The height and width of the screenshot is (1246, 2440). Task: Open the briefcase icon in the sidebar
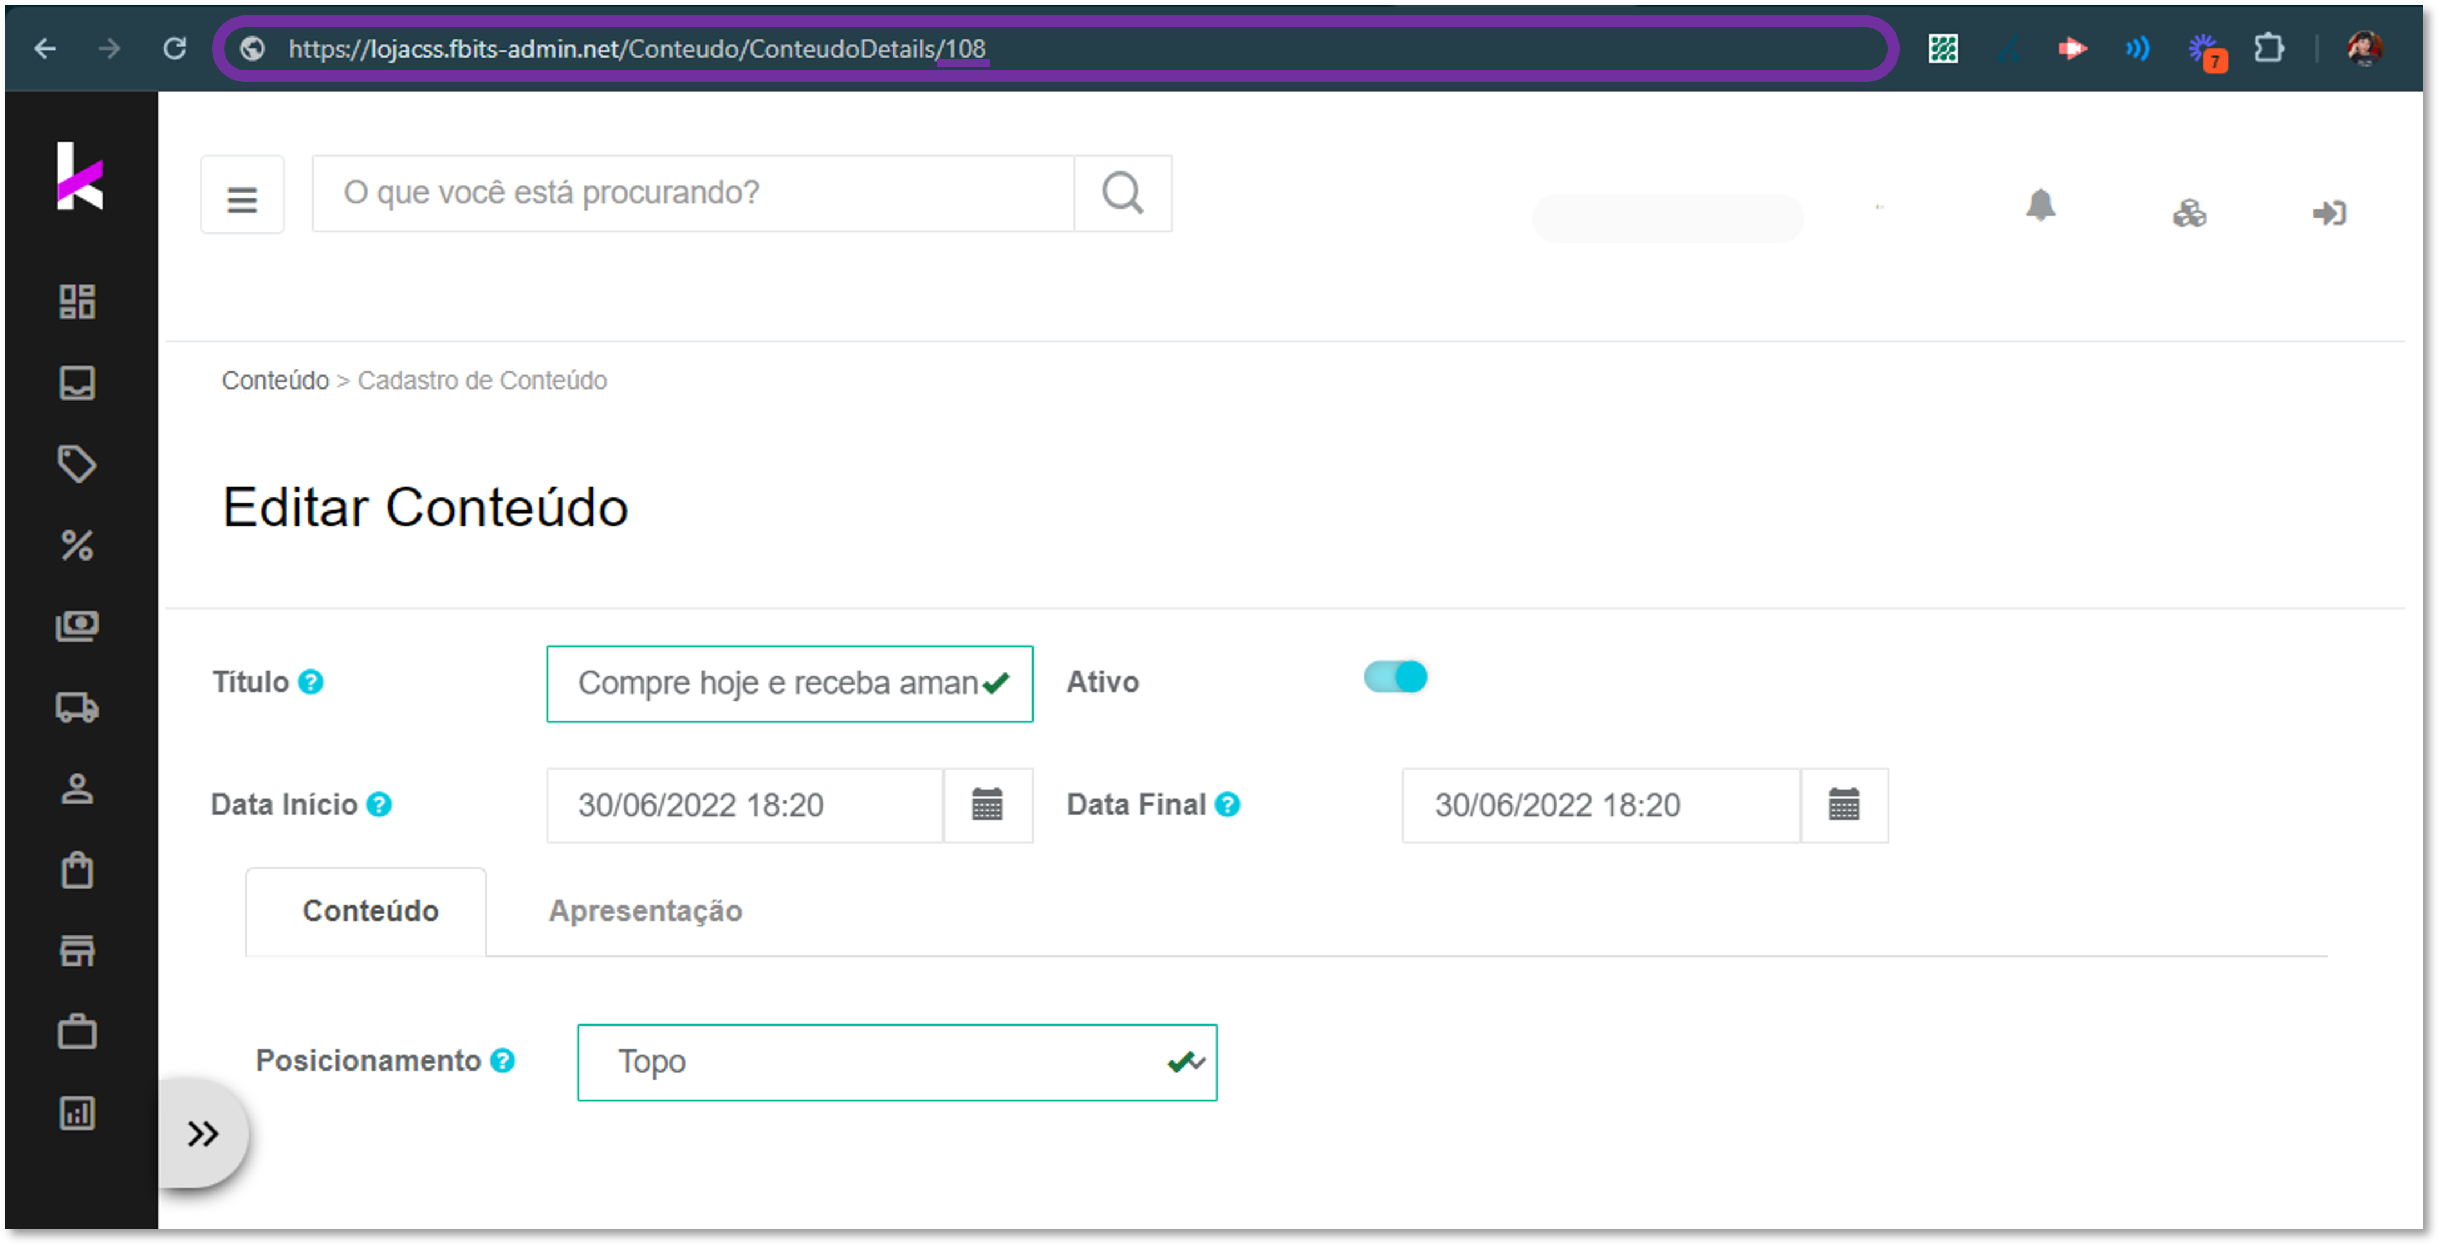coord(78,1033)
